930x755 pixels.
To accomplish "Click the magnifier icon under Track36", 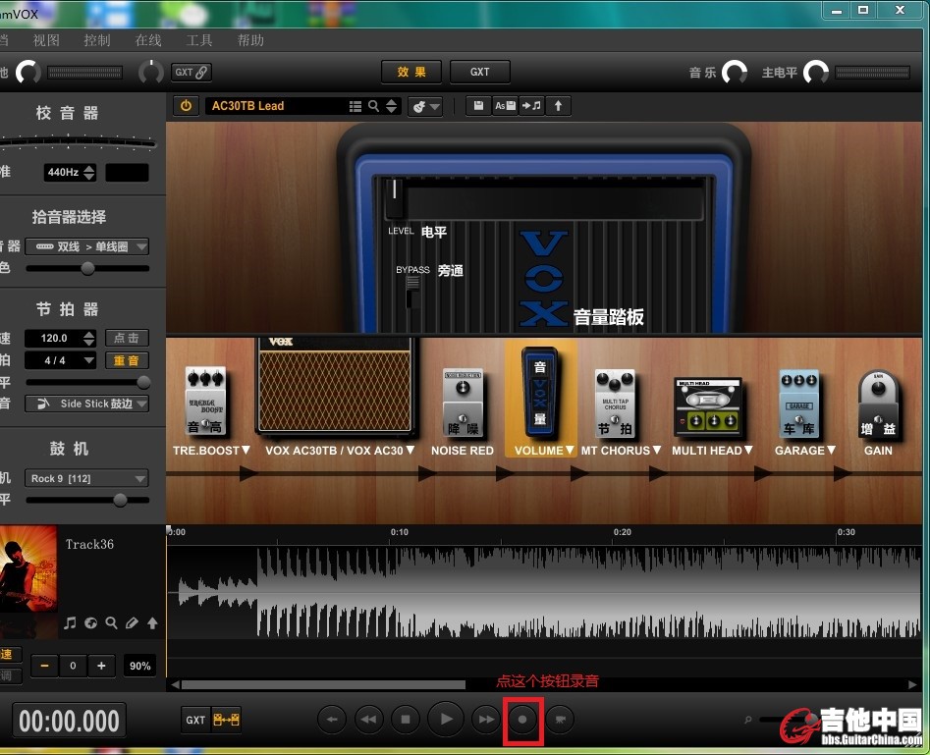I will 111,622.
